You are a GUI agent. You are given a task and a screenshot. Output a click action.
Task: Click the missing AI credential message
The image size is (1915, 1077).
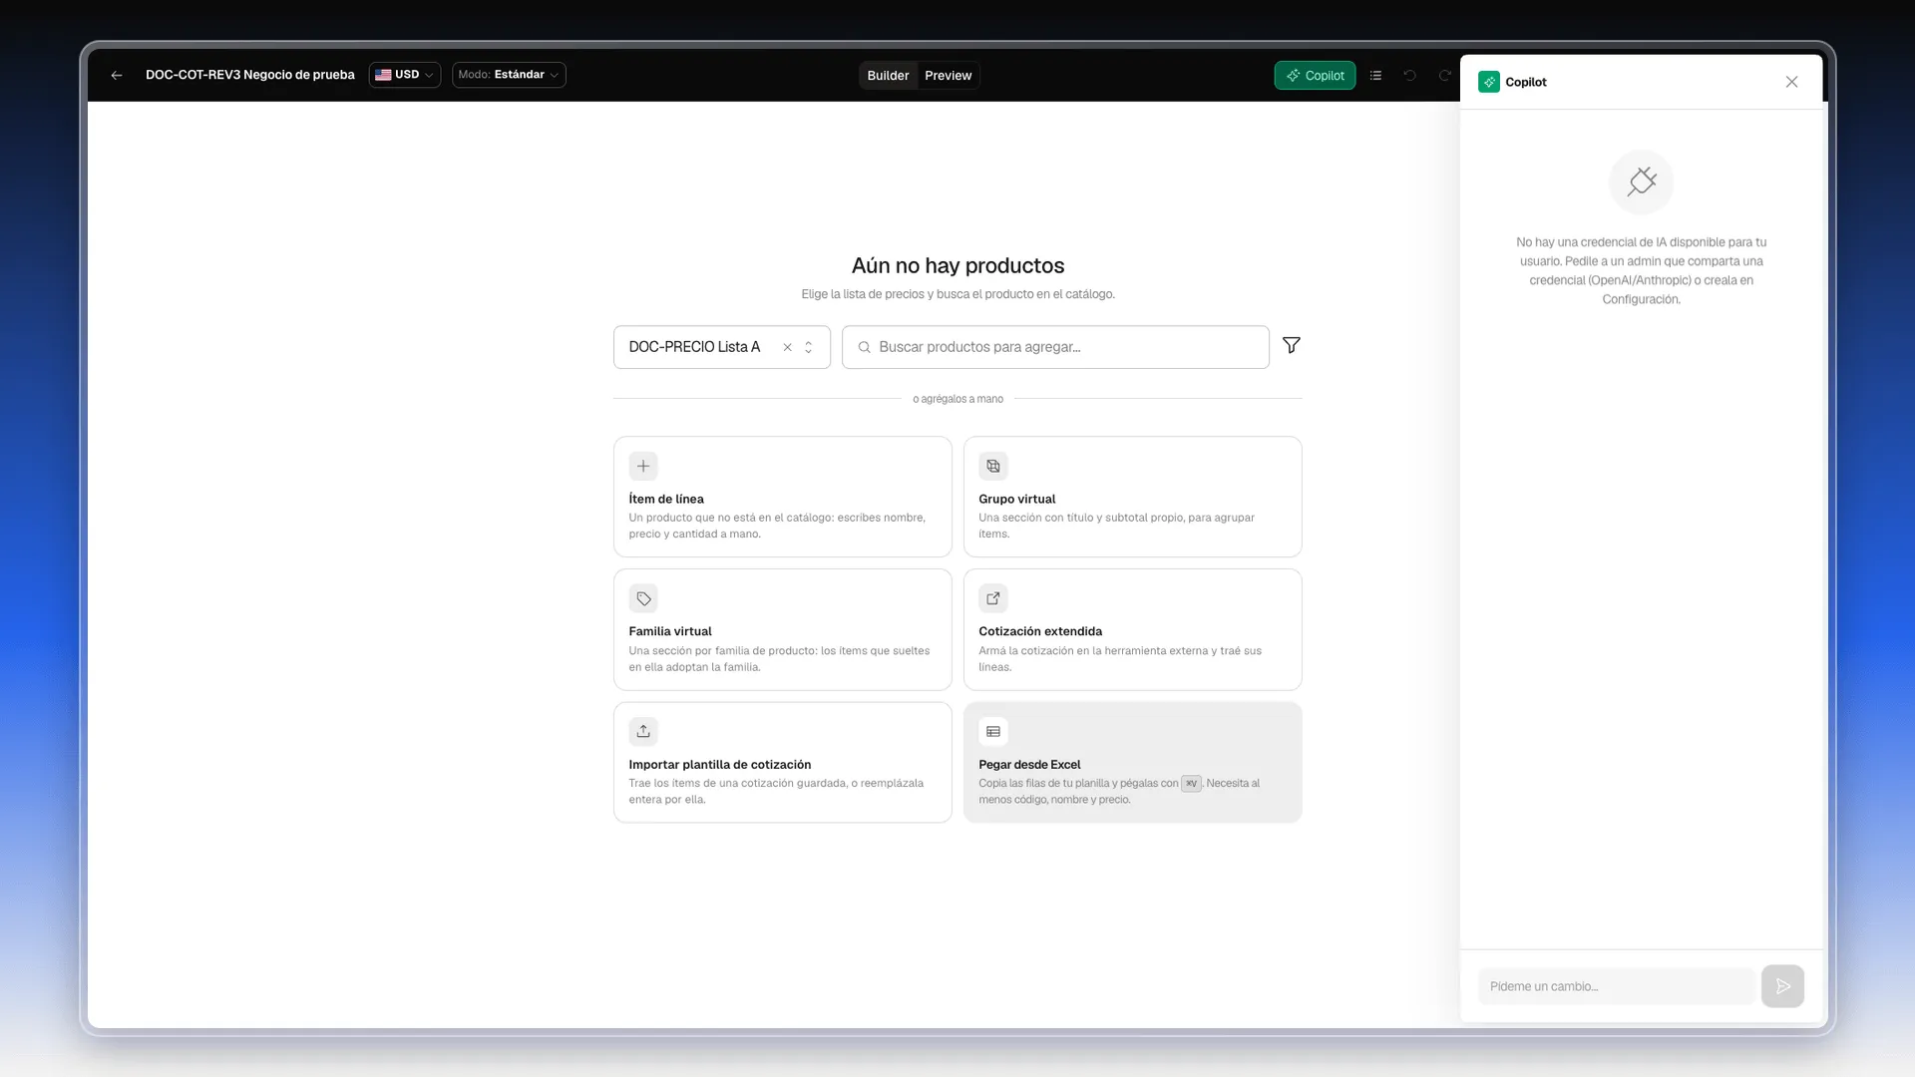[x=1642, y=270]
